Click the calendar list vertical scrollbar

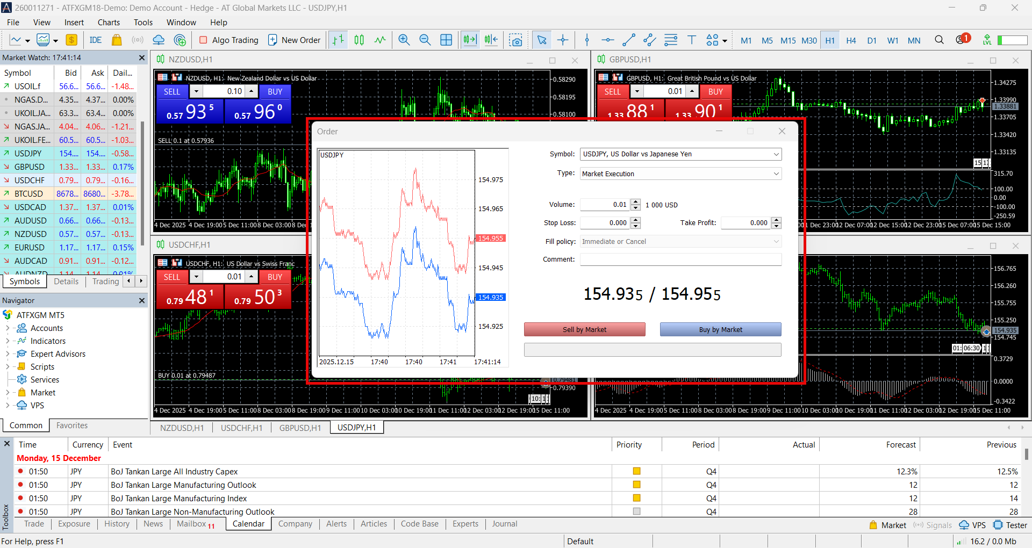point(1027,454)
